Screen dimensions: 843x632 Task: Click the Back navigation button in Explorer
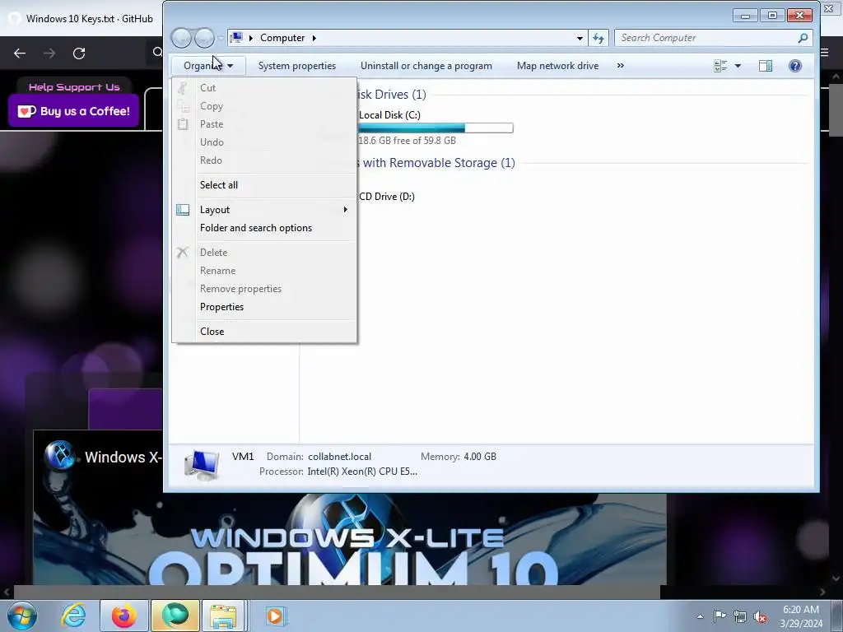pos(181,38)
